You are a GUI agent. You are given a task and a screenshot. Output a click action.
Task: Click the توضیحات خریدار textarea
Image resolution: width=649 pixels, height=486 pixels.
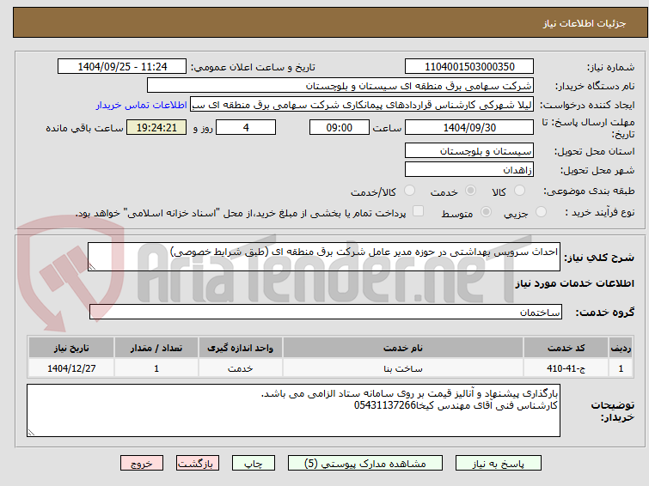(x=293, y=410)
